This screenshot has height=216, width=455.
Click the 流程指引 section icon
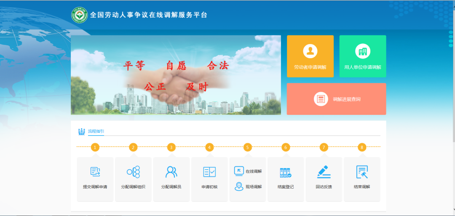pos(82,131)
